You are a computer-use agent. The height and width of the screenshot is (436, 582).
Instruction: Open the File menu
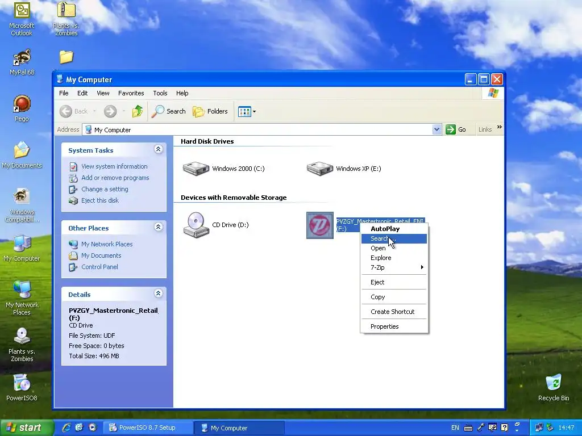click(x=64, y=93)
